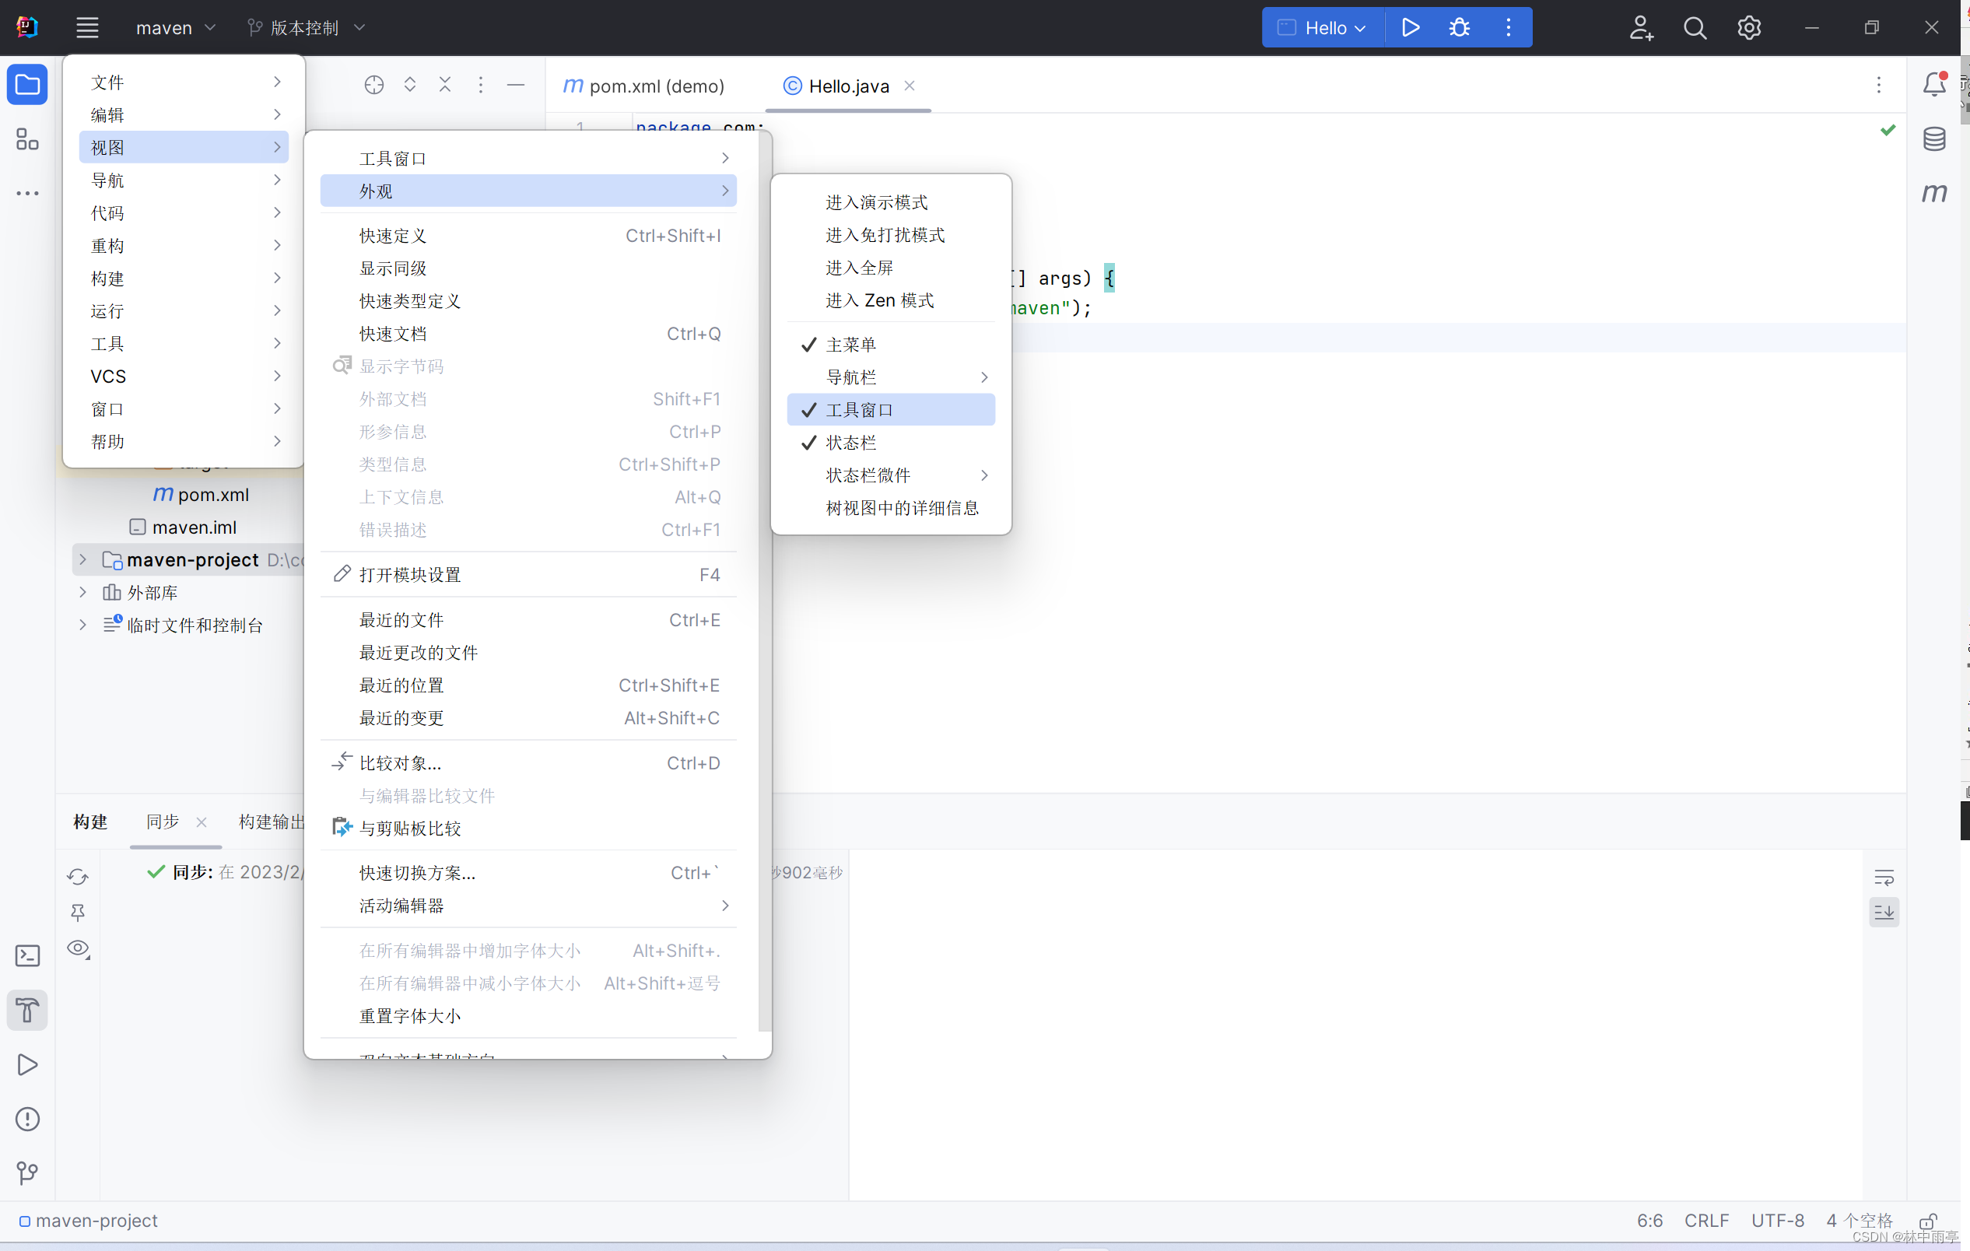This screenshot has width=1970, height=1251.
Task: Expand 临时文件和控制台 tree node
Action: pos(82,624)
